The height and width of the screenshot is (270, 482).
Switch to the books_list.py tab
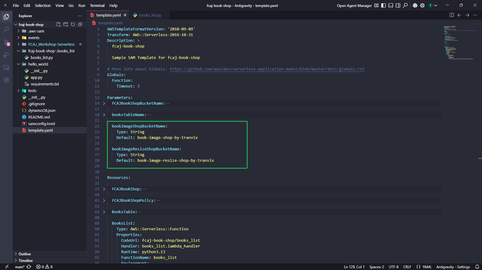tap(150, 15)
